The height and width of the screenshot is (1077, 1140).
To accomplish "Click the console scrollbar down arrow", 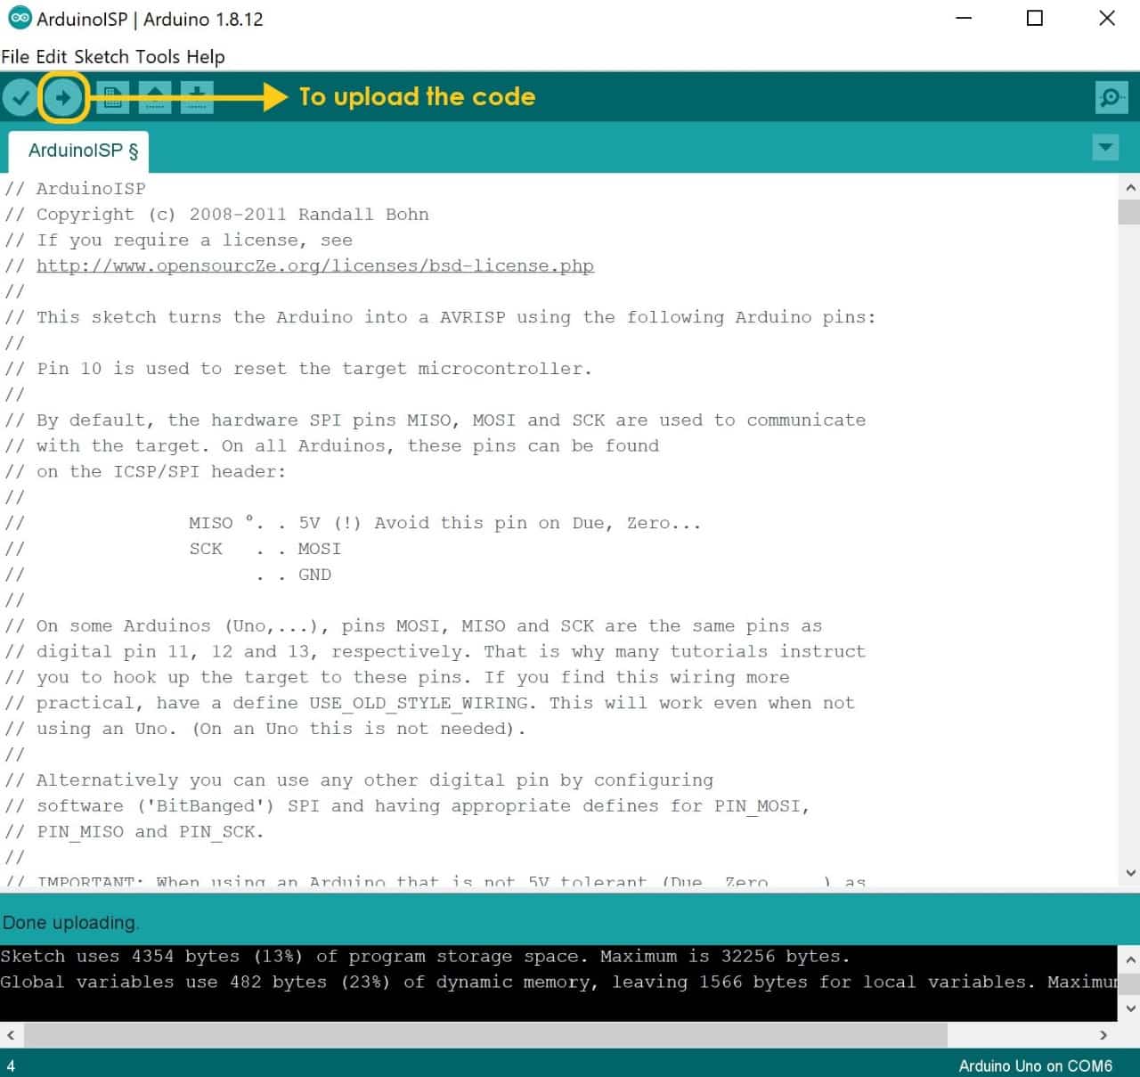I will point(1129,1008).
